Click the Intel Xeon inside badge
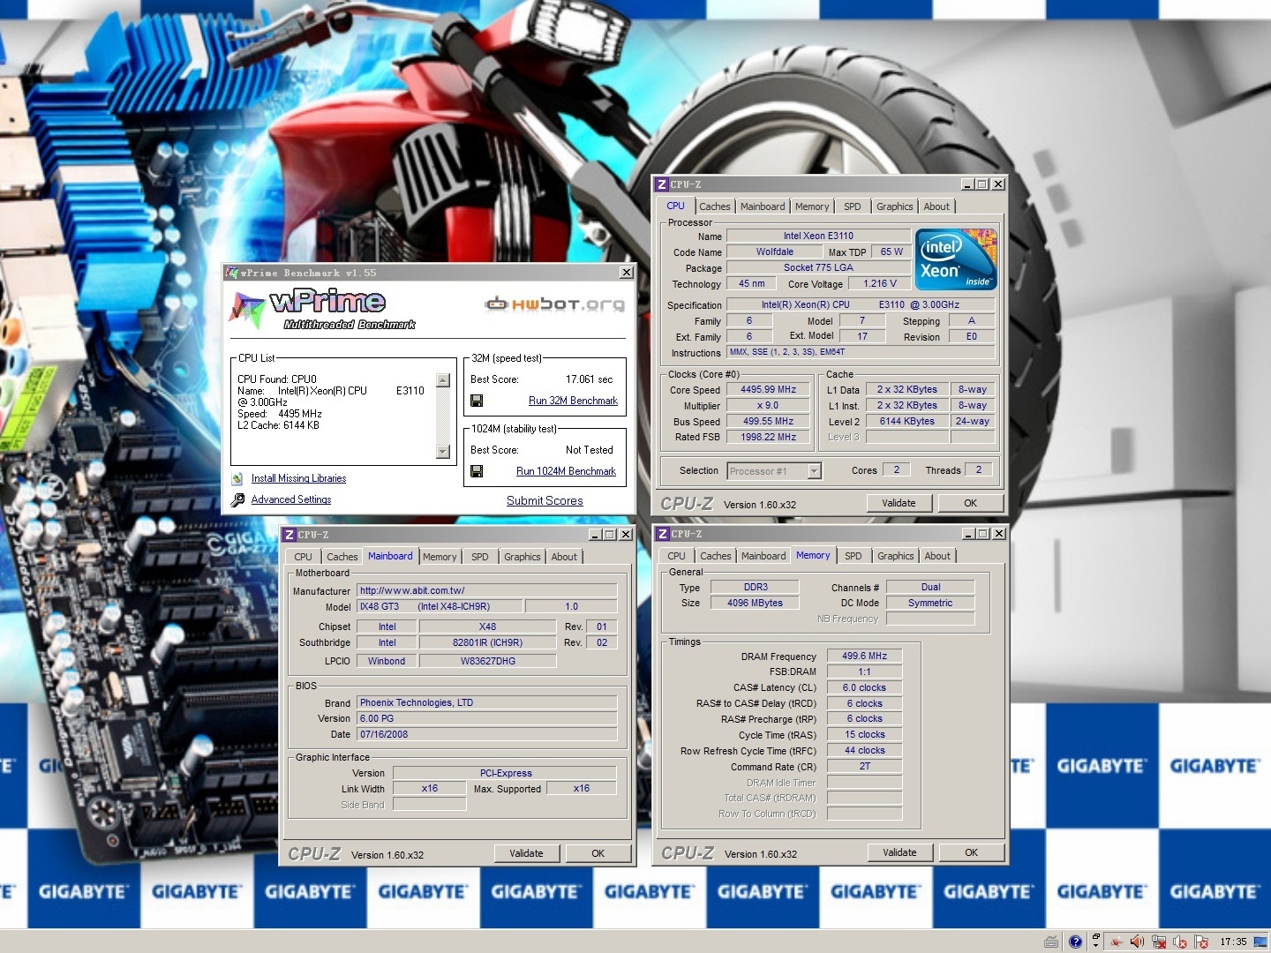This screenshot has width=1271, height=953. (957, 259)
